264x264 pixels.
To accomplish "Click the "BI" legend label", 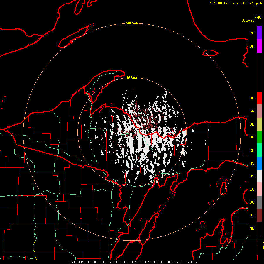I will click(252, 215).
